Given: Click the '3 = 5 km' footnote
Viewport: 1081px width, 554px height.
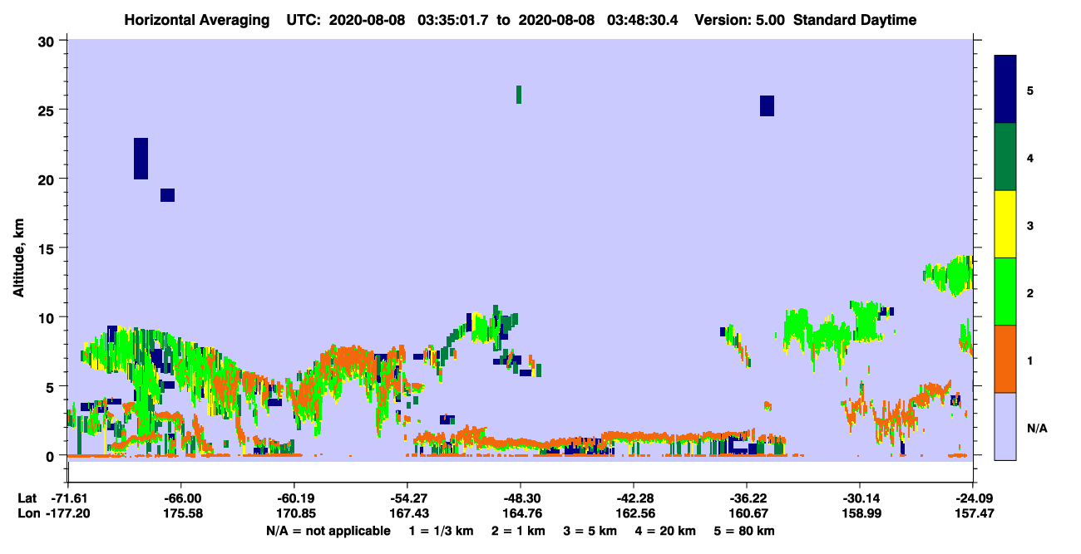Looking at the screenshot, I should [x=591, y=531].
